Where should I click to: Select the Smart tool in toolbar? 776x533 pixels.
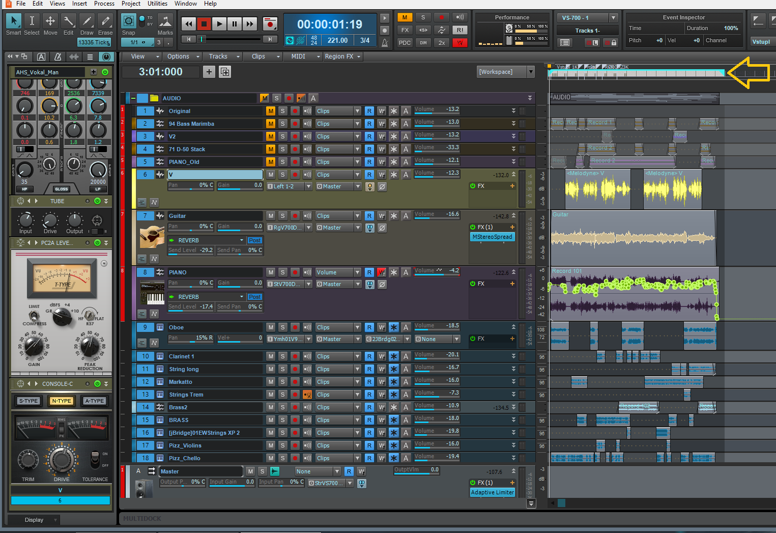pyautogui.click(x=14, y=21)
